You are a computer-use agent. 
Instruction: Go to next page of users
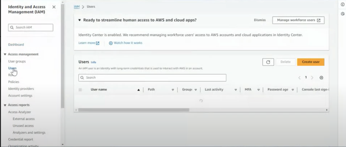312,78
